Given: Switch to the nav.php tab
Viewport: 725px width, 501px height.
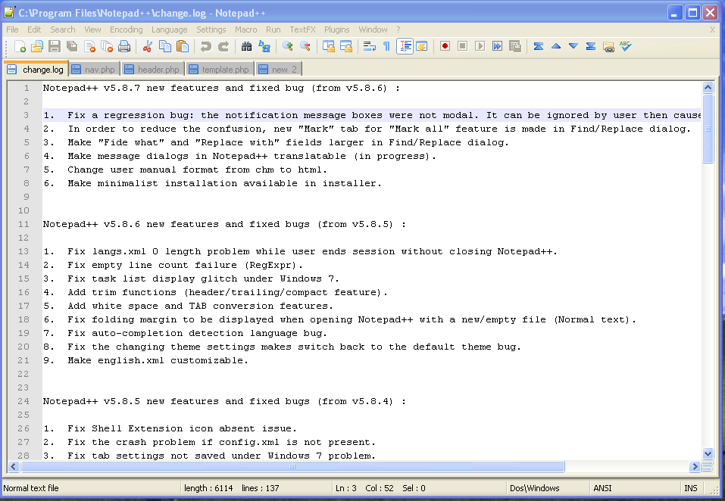Looking at the screenshot, I should (95, 70).
